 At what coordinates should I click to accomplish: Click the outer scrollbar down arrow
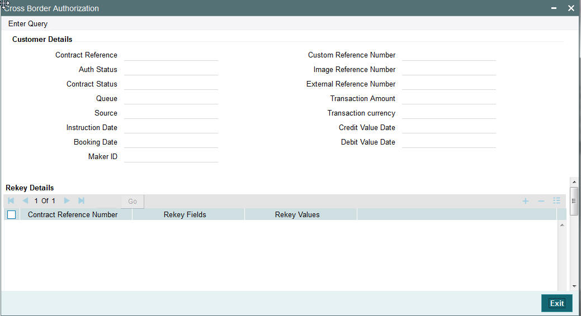[574, 286]
